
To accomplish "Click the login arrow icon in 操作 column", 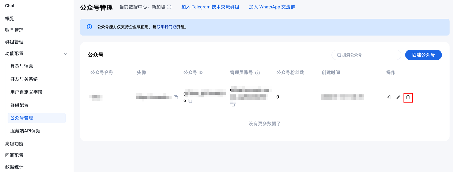I will pos(389,97).
